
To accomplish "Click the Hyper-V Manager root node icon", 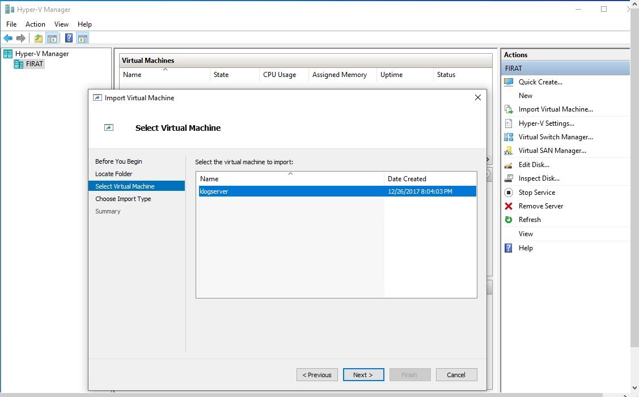I will tap(8, 53).
